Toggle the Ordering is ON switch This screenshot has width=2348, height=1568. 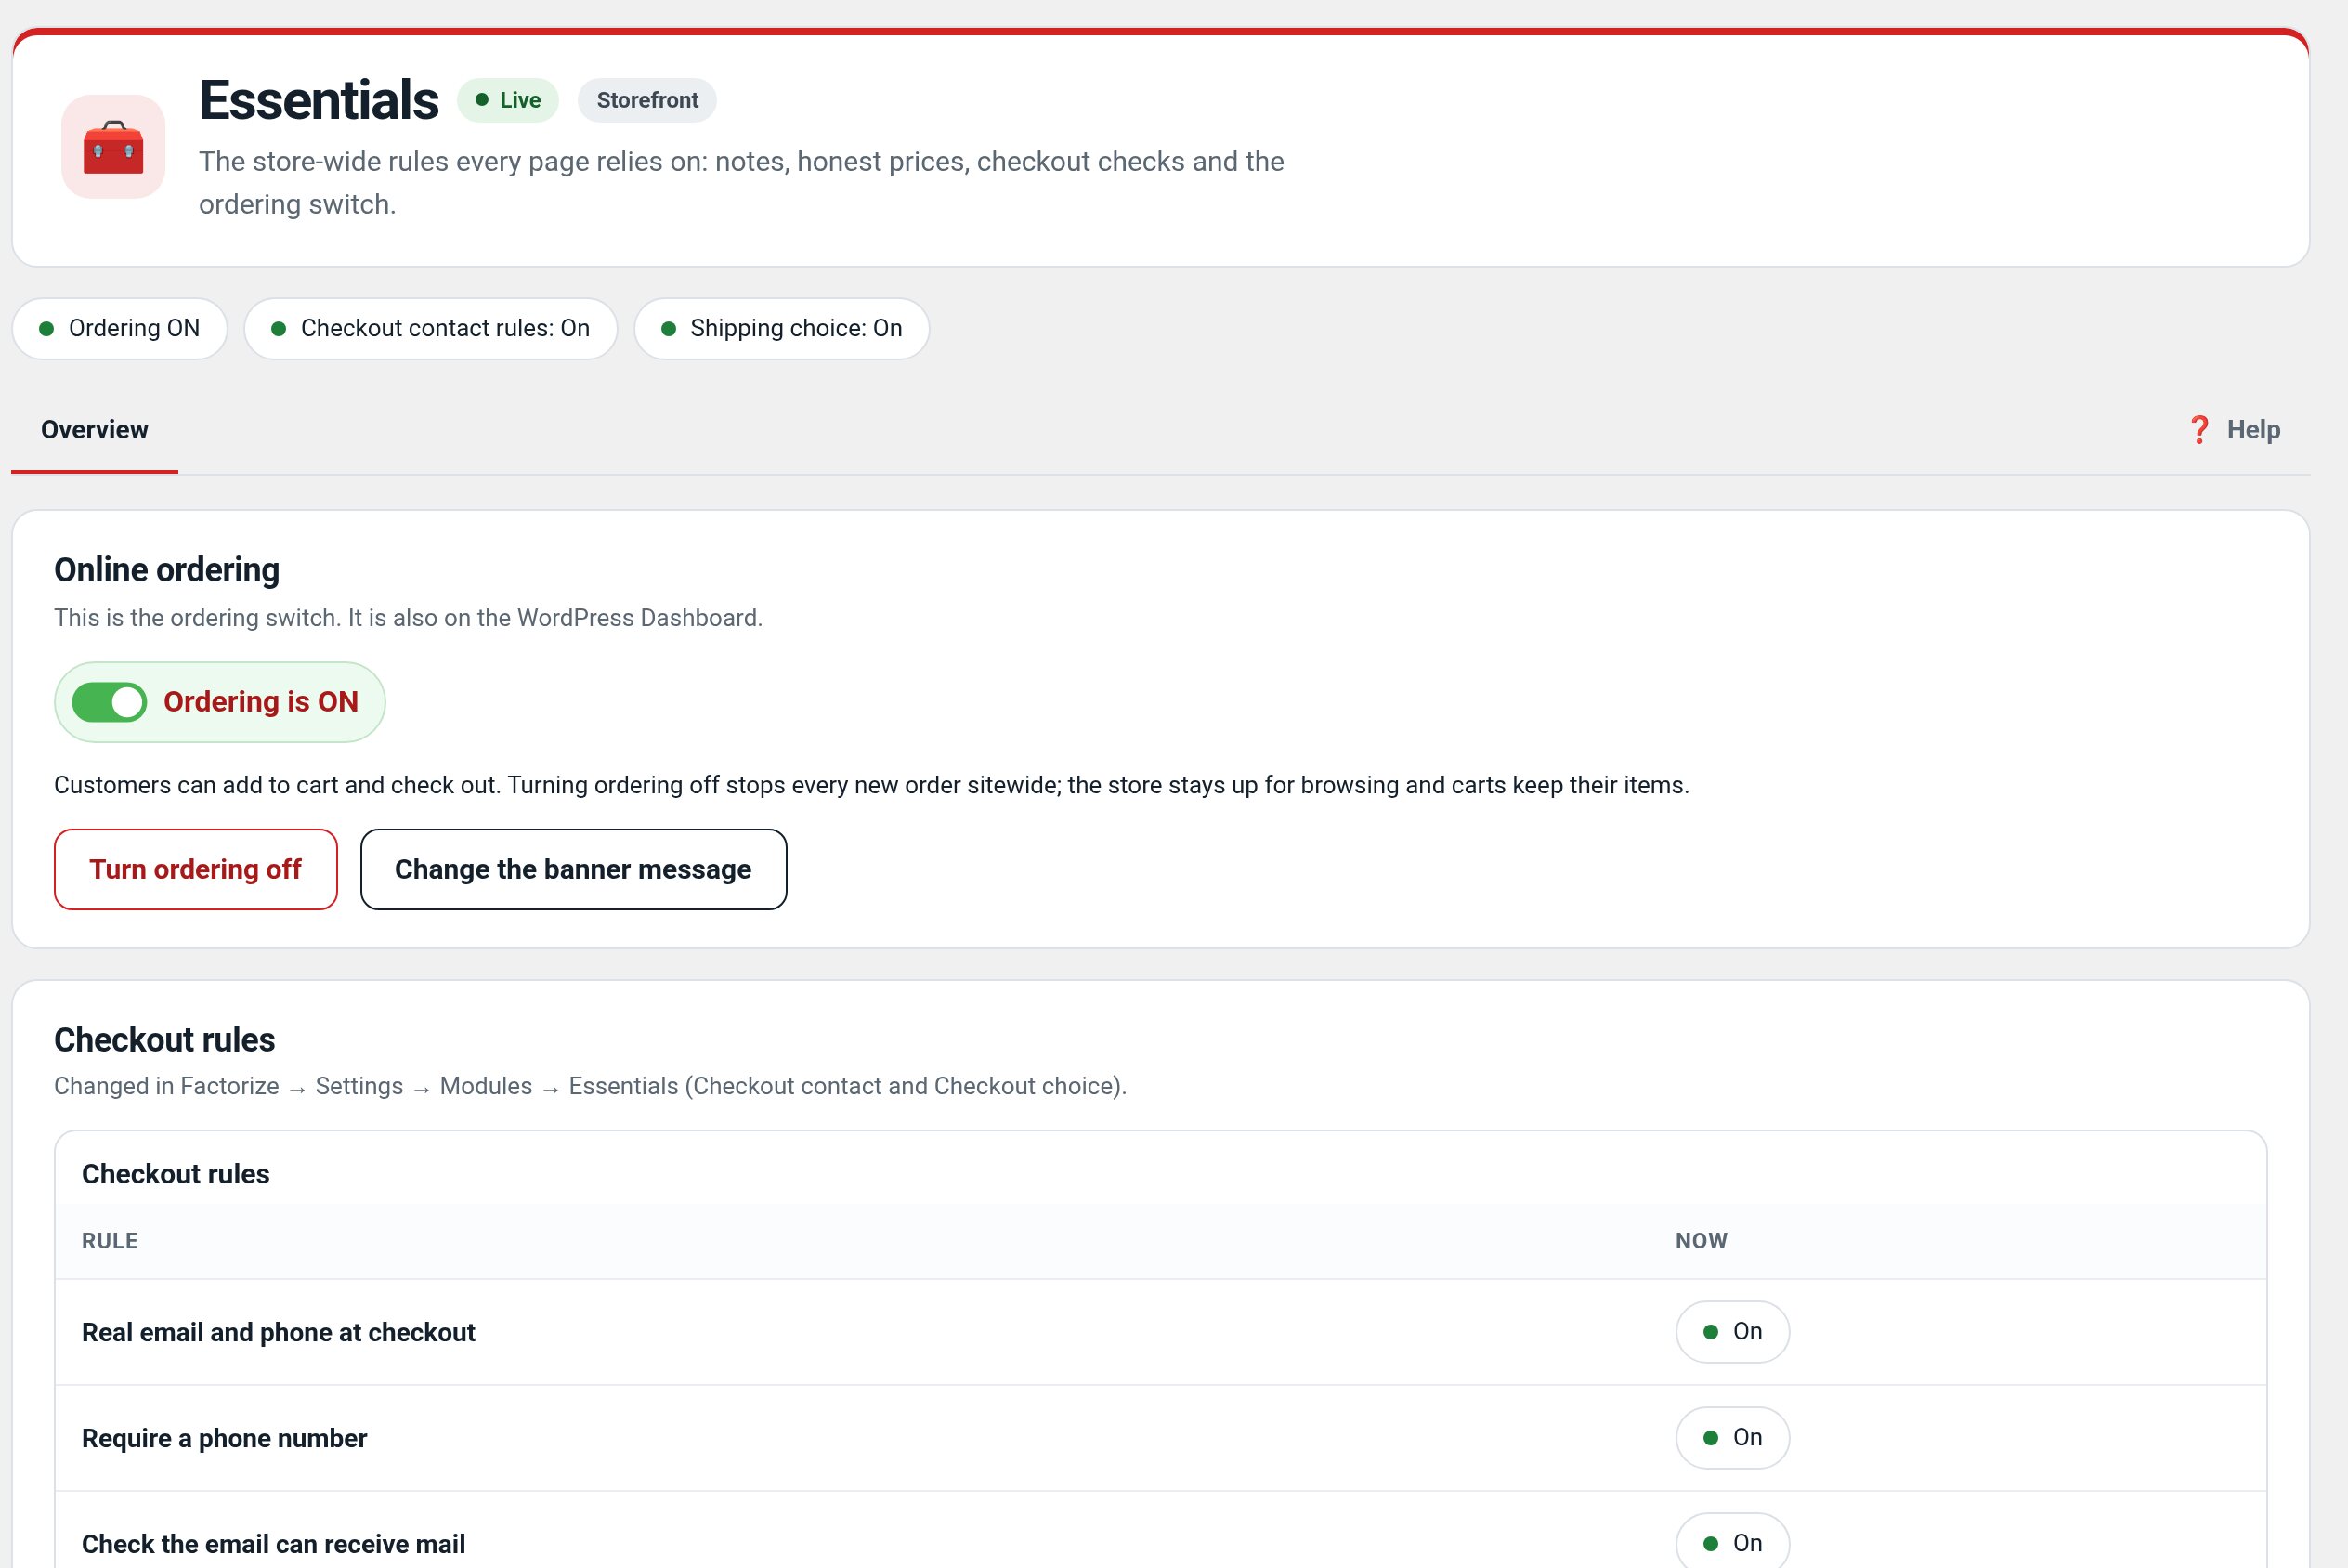[109, 702]
